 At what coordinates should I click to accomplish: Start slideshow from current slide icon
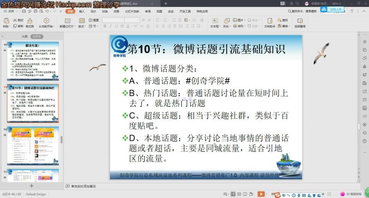(46, 21)
